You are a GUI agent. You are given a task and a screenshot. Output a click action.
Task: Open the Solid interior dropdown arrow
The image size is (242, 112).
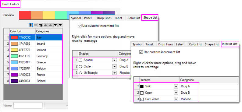(x=176, y=86)
